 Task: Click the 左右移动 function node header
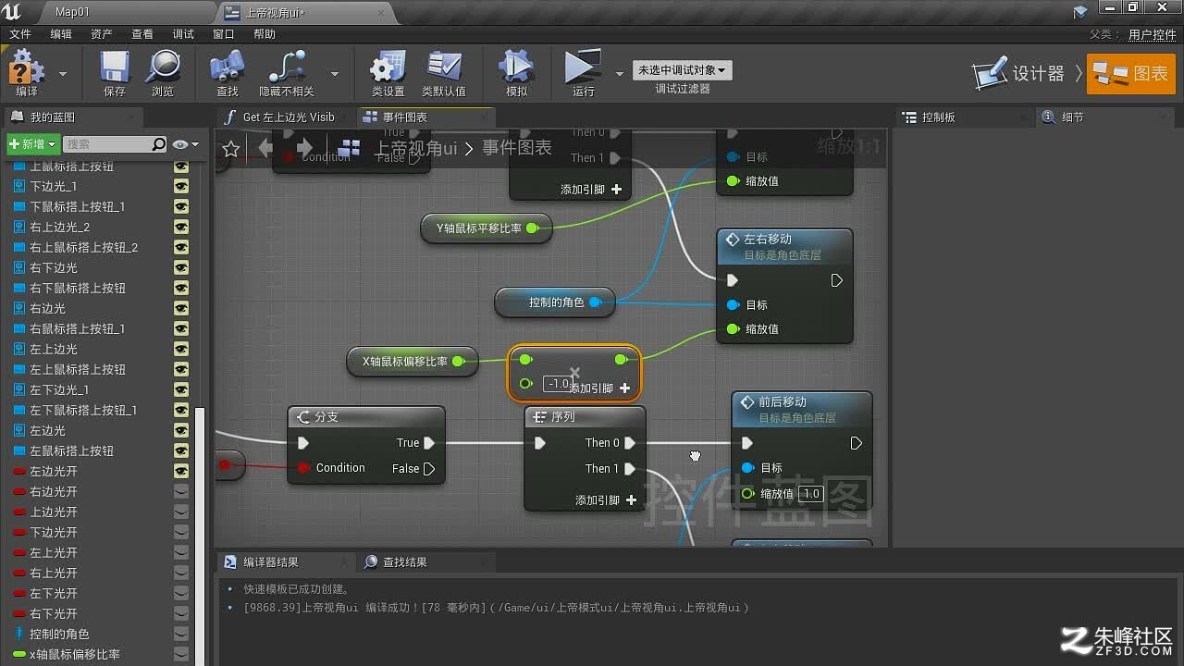pos(784,246)
